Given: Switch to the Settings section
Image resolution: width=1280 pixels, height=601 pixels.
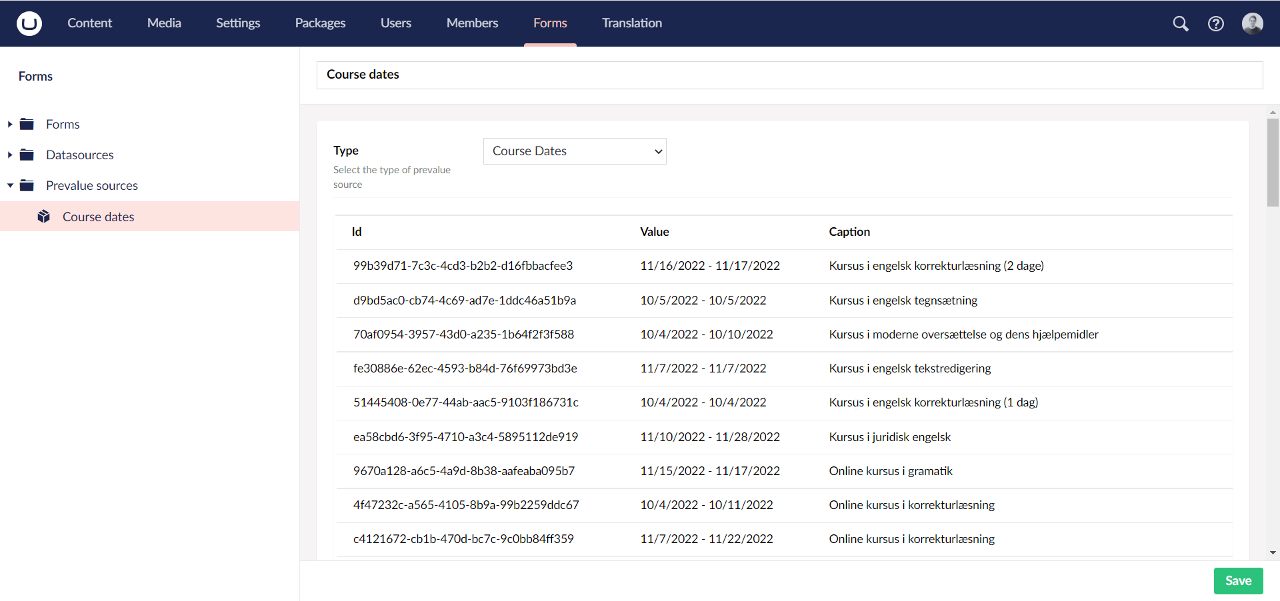Looking at the screenshot, I should point(237,23).
